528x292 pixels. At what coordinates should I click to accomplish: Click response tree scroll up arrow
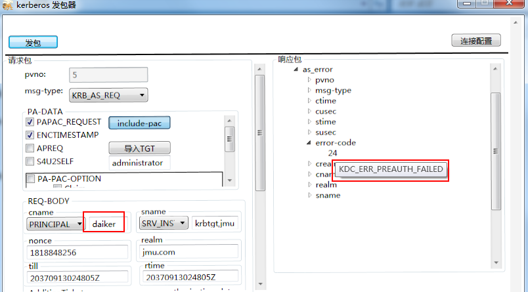(x=495, y=69)
